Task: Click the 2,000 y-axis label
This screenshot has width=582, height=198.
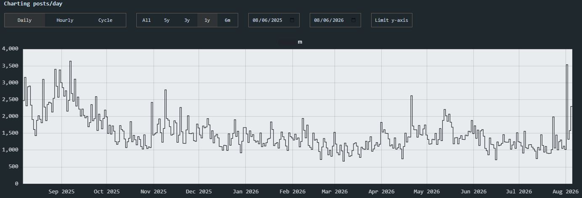Action: point(10,116)
